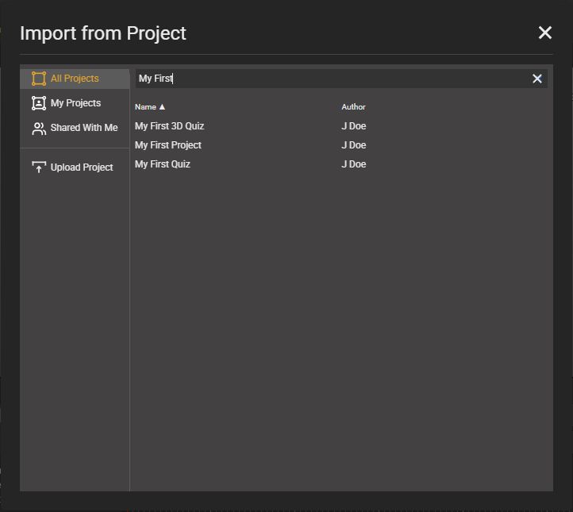Click the Upload Project arrow icon
This screenshot has height=512, width=573.
[39, 167]
